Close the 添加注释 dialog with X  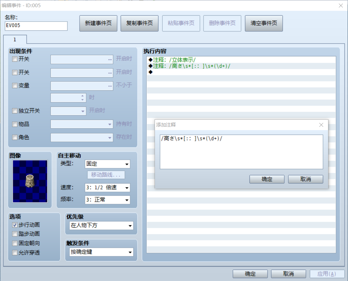tap(321, 125)
